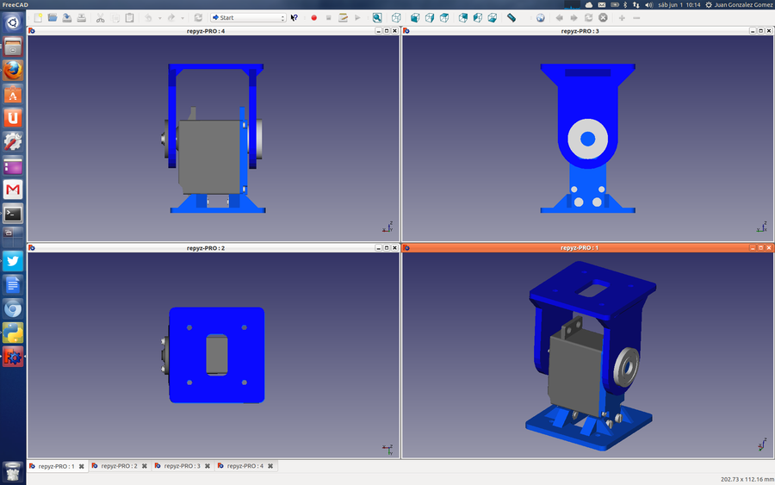Screen dimensions: 775x485
Task: Create a new empty document
Action: [x=38, y=17]
